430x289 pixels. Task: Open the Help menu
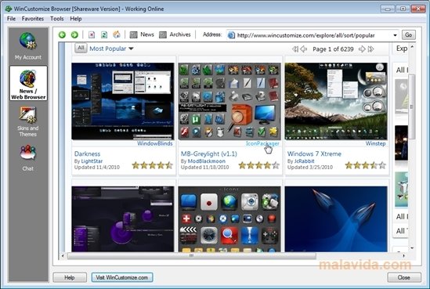pyautogui.click(x=76, y=19)
